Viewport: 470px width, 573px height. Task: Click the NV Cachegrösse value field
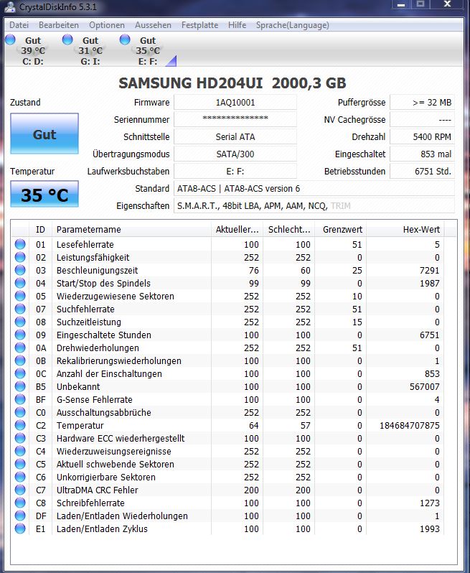(423, 119)
